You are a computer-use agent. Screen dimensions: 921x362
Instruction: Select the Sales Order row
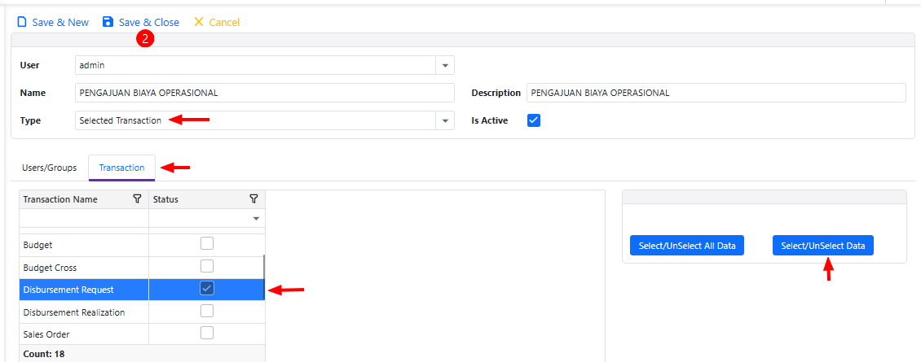click(x=142, y=334)
